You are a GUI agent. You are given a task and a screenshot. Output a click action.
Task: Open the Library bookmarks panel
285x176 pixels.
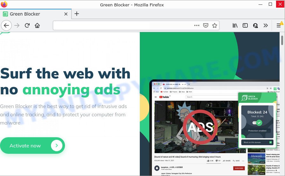(235, 25)
